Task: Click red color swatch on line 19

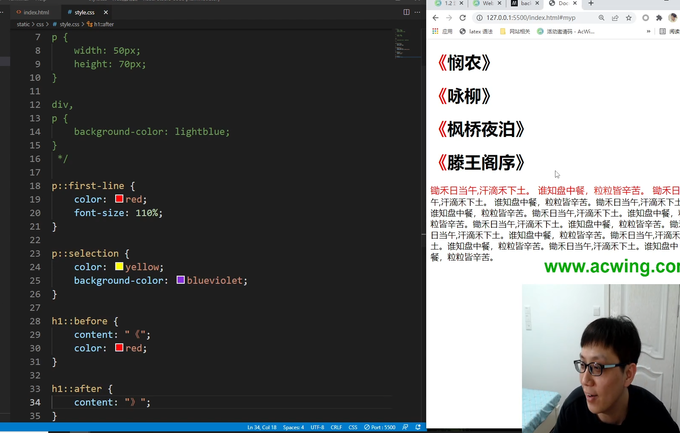Action: click(119, 198)
